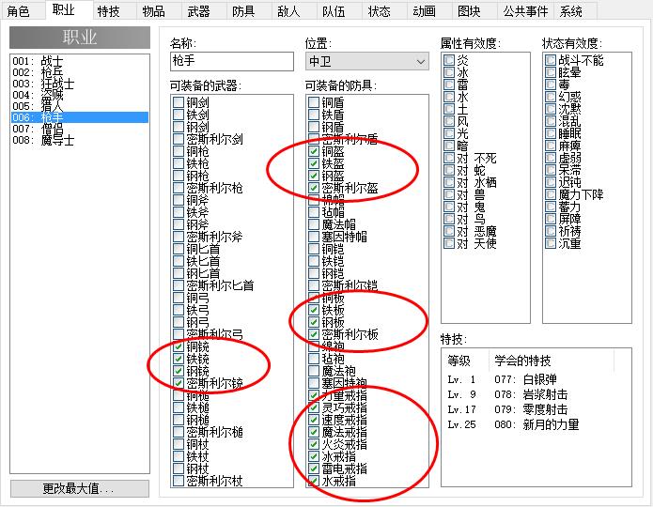The height and width of the screenshot is (507, 653).
Task: Toggle the 沉重 state efficiency box
Action: (x=551, y=243)
